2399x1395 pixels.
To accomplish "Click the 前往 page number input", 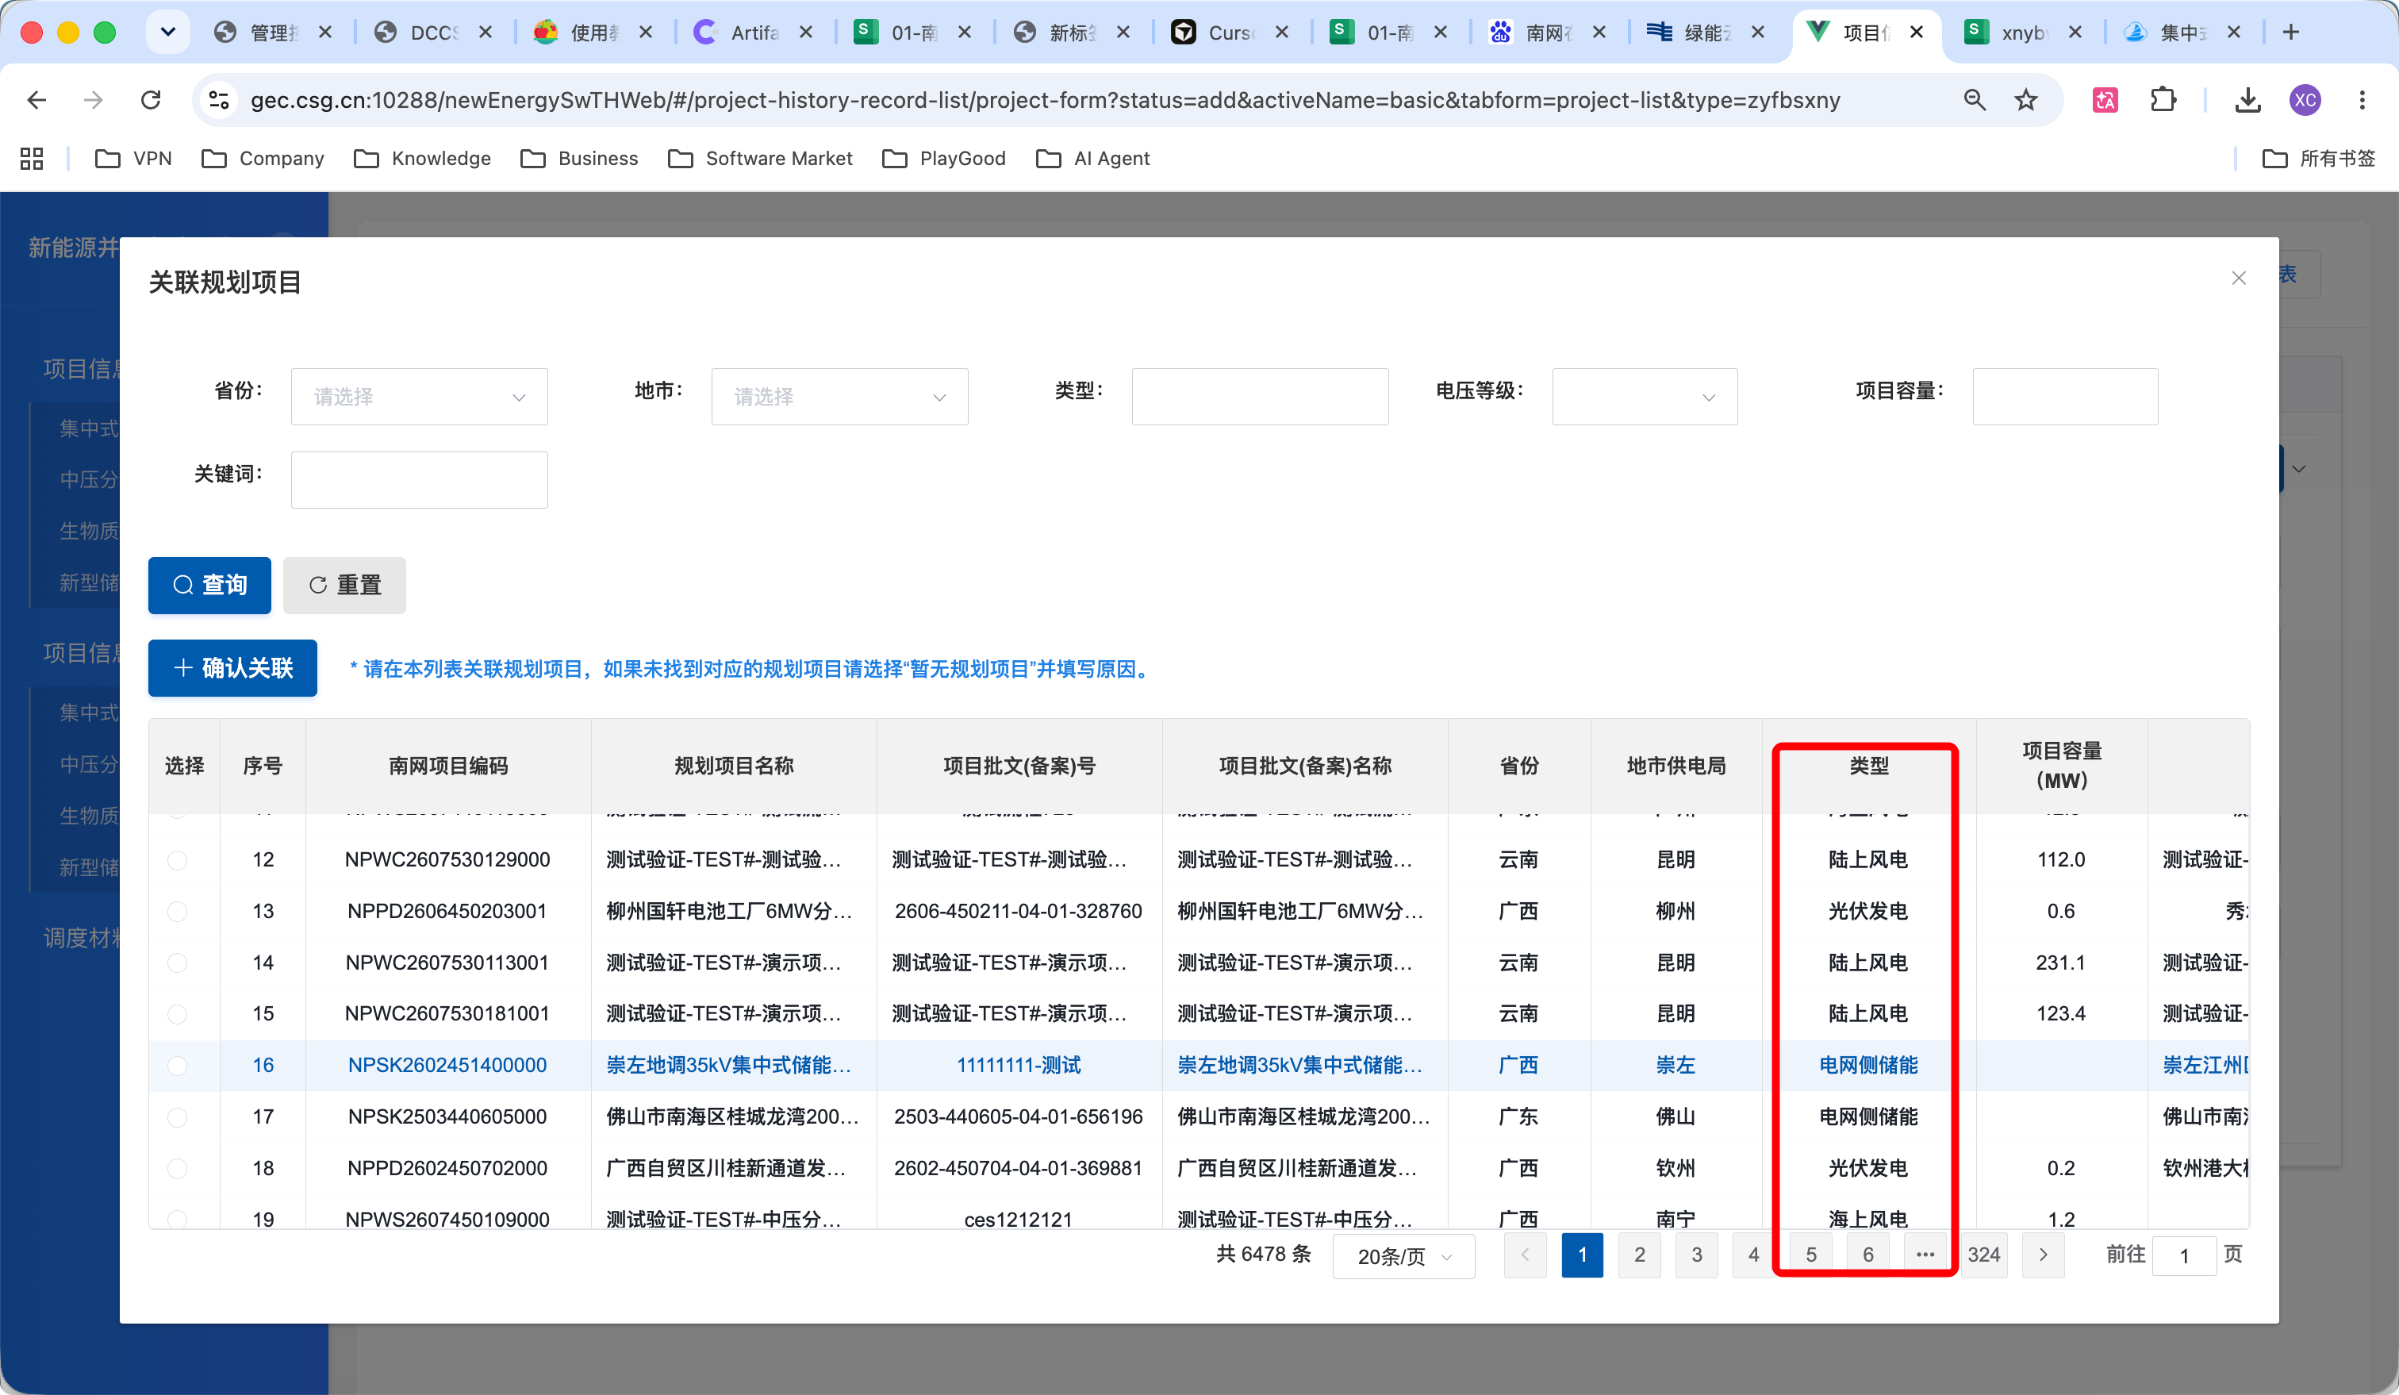I will click(x=2184, y=1256).
